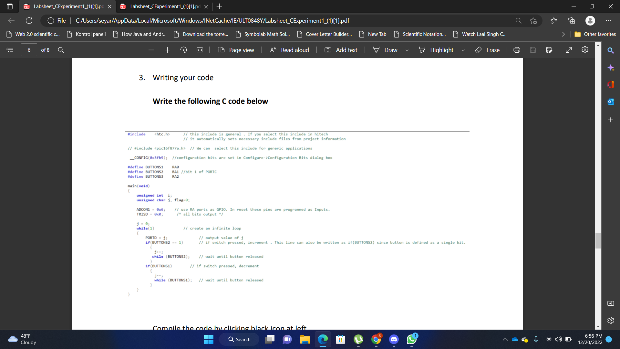The image size is (620, 349).
Task: Open PDF settings and more options
Action: (x=584, y=50)
